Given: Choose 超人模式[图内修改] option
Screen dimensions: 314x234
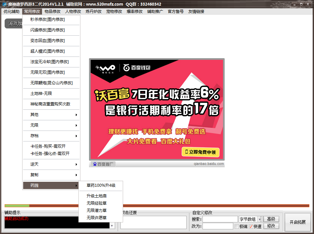Looking at the screenshot, I should point(51,51).
